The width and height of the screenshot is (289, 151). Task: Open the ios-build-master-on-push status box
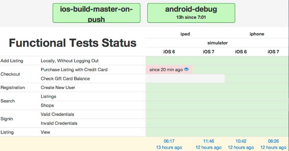pos(97,13)
